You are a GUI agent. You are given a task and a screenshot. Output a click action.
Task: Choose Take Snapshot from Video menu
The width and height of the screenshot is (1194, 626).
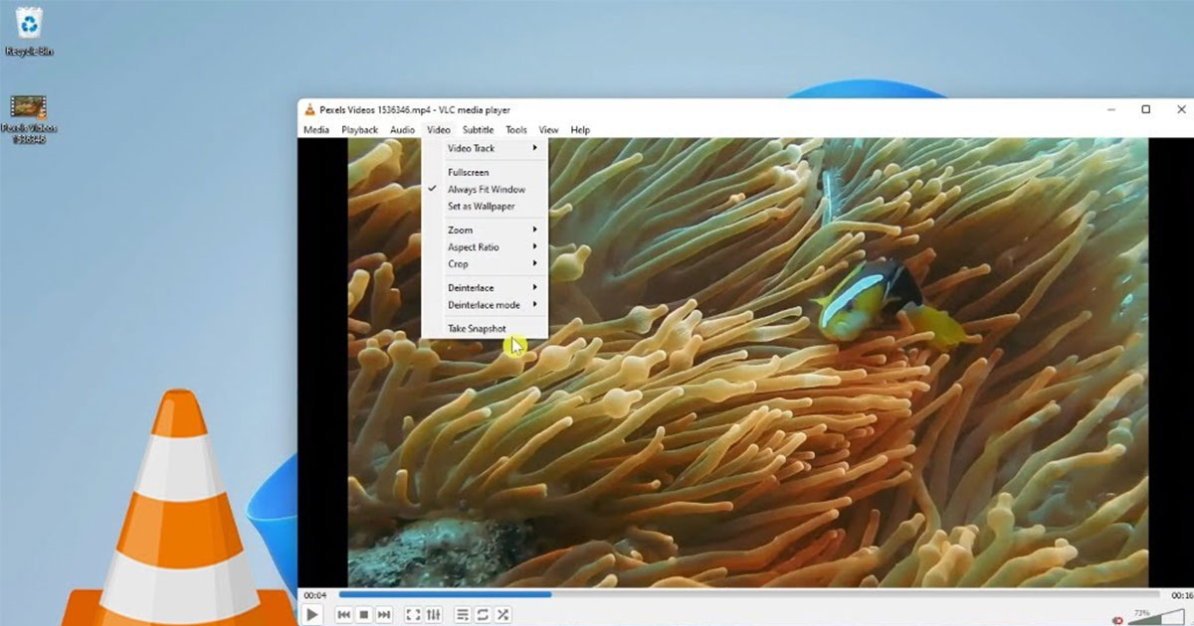[x=477, y=329]
